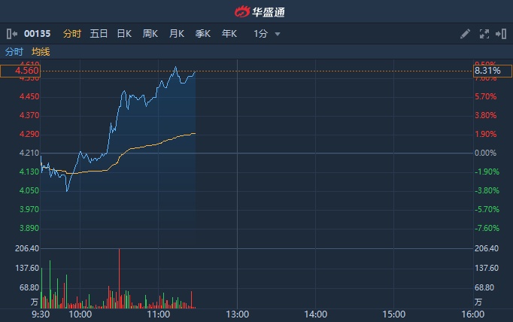The height and width of the screenshot is (322, 513).
Task: Click the collapse-right panel arrow icon
Action: [501, 34]
